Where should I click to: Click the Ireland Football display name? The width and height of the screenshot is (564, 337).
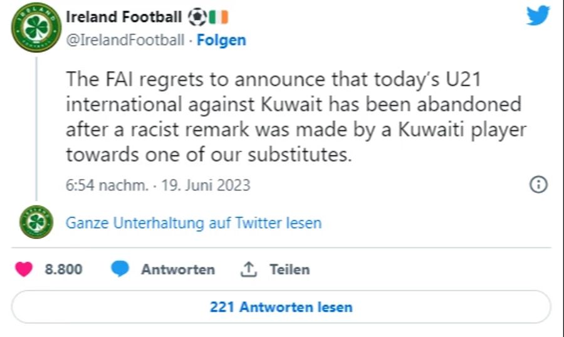point(123,17)
